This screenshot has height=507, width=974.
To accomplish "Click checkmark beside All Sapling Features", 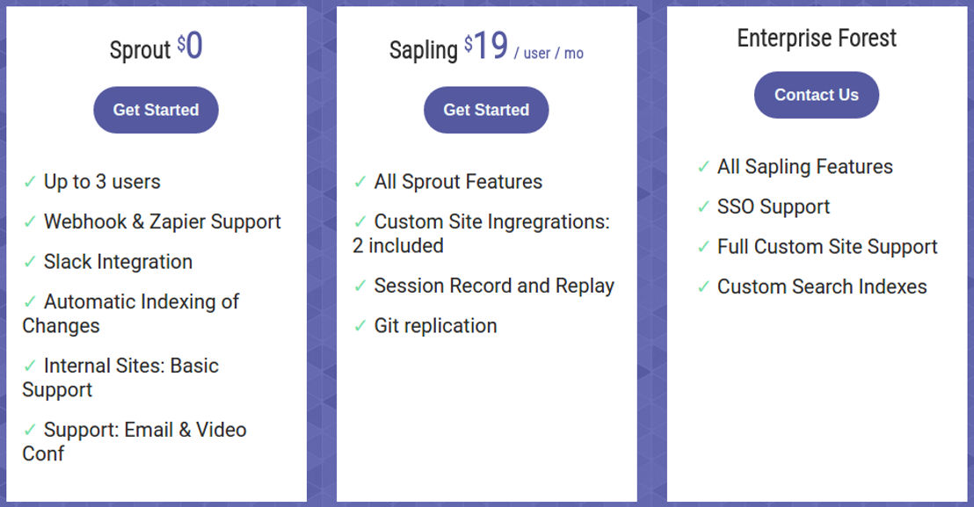I will click(x=703, y=167).
